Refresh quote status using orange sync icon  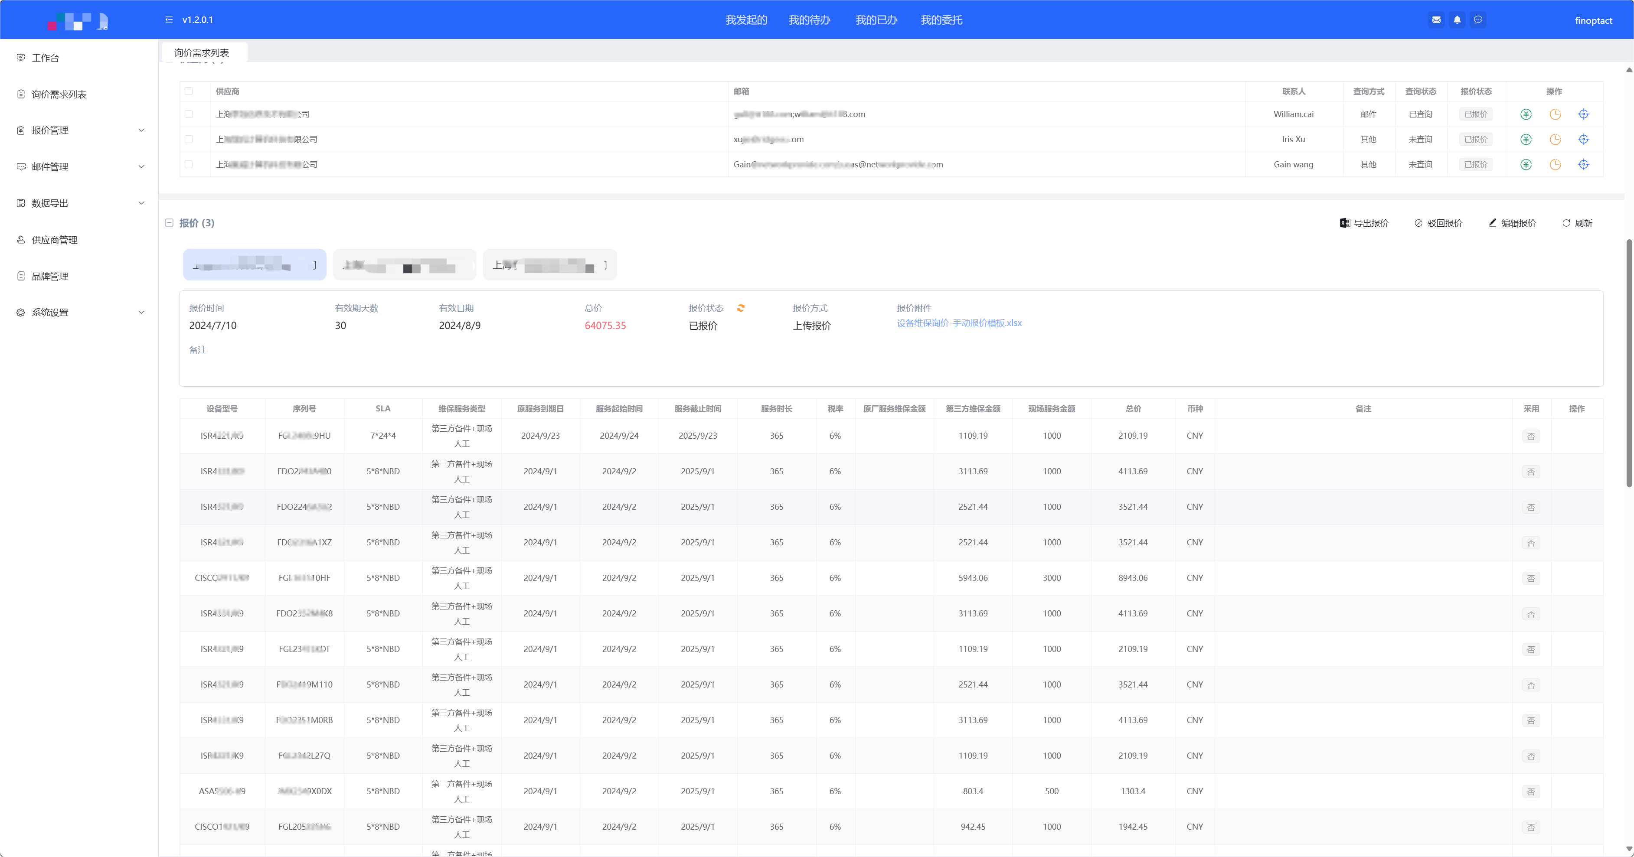pyautogui.click(x=740, y=308)
